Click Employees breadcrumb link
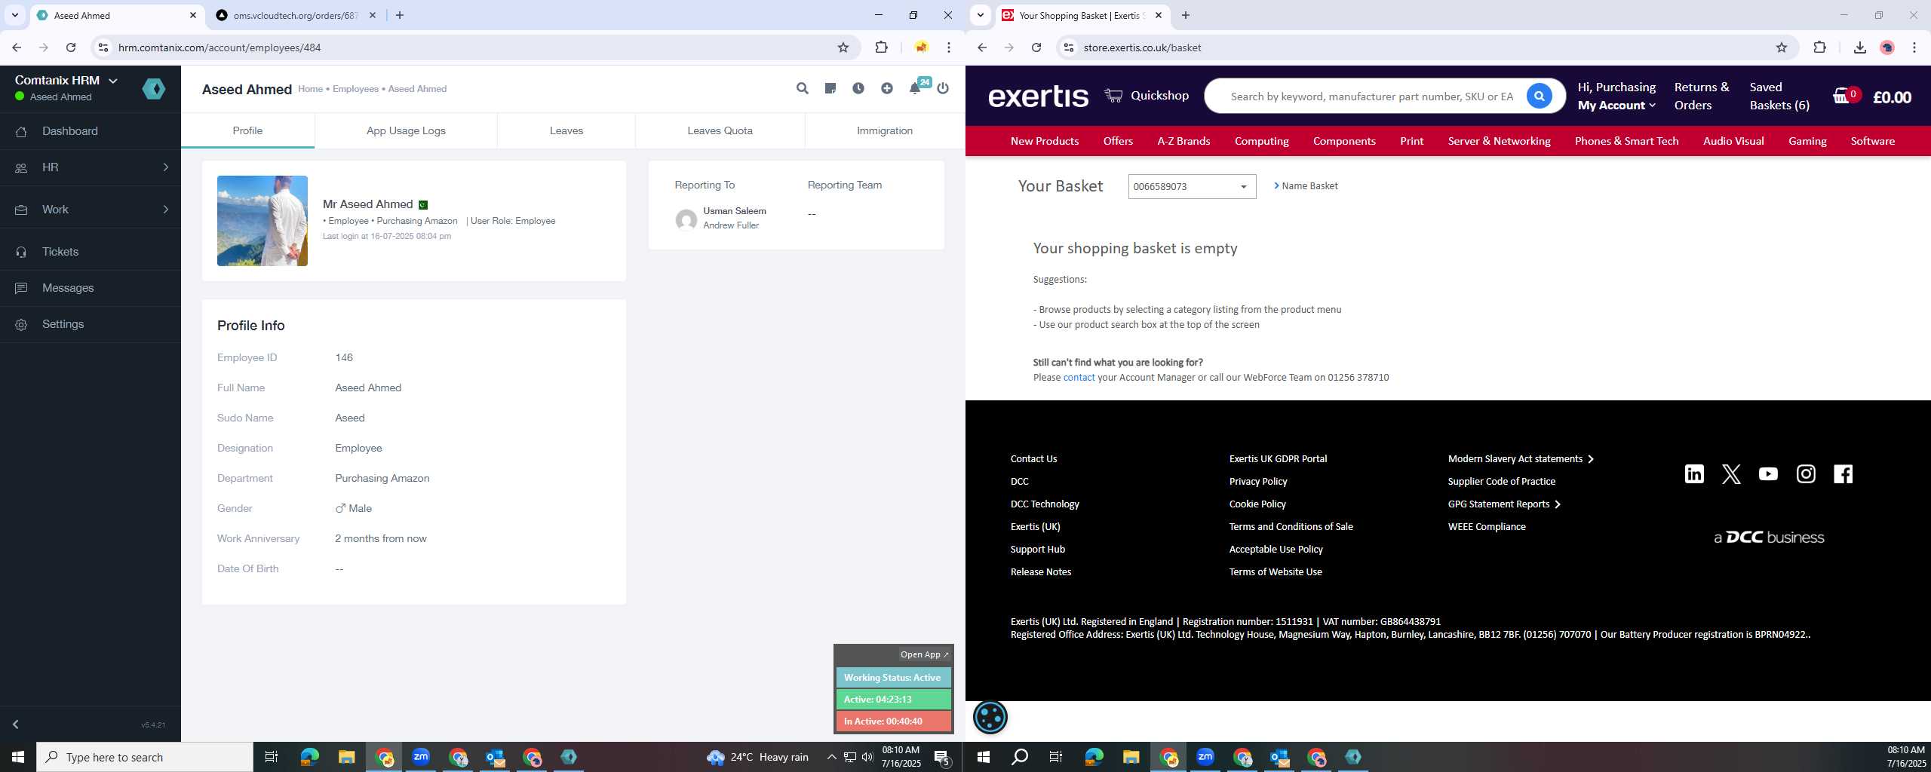The width and height of the screenshot is (1931, 772). coord(355,89)
